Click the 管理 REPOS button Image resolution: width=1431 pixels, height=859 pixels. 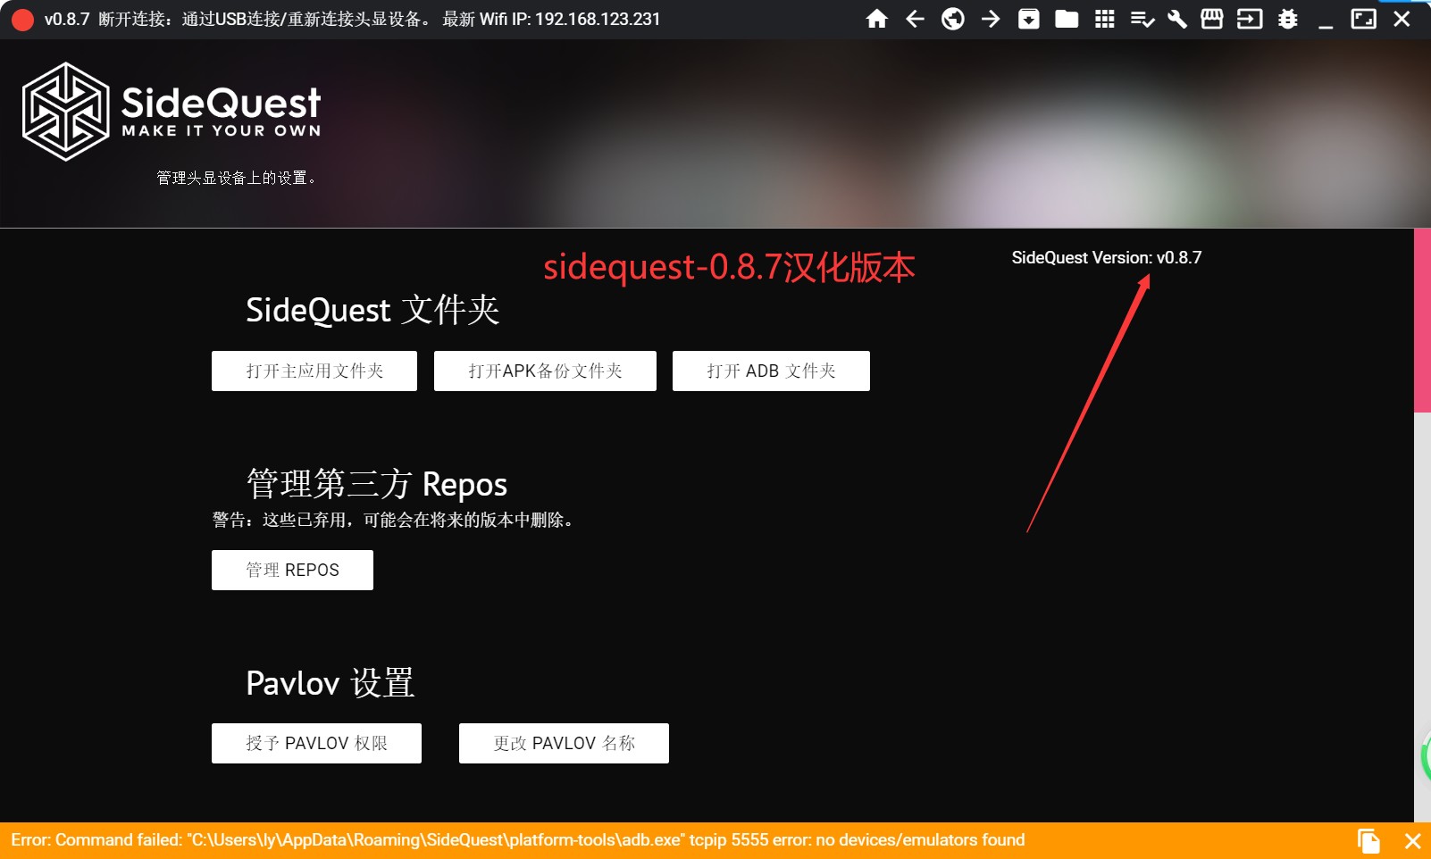(x=291, y=570)
